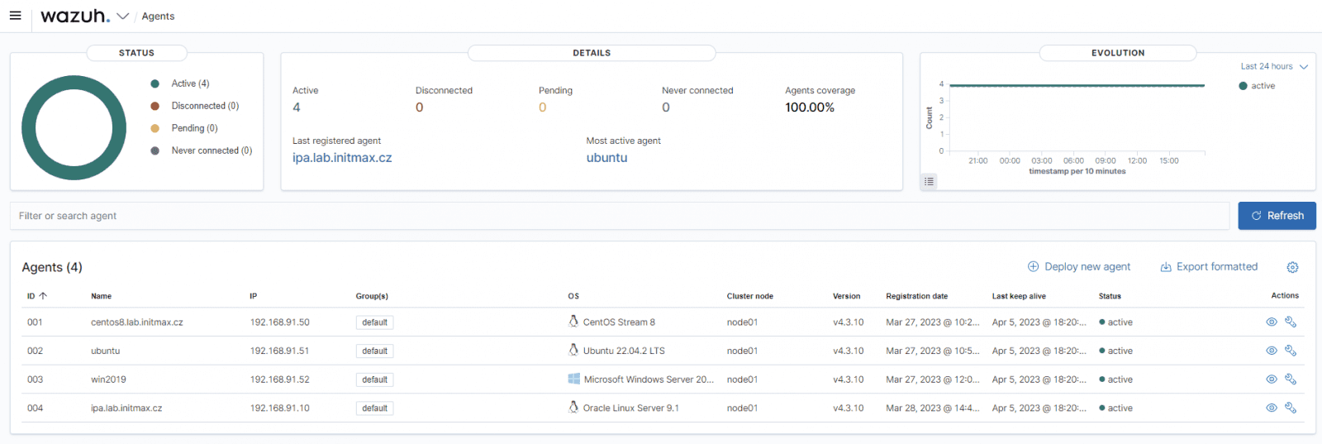1322x444 pixels.
Task: Open configuration wrench for agent win2019
Action: 1291,380
